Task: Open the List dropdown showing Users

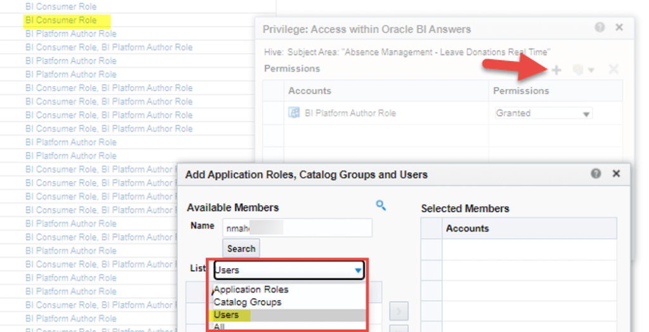Action: (x=289, y=270)
